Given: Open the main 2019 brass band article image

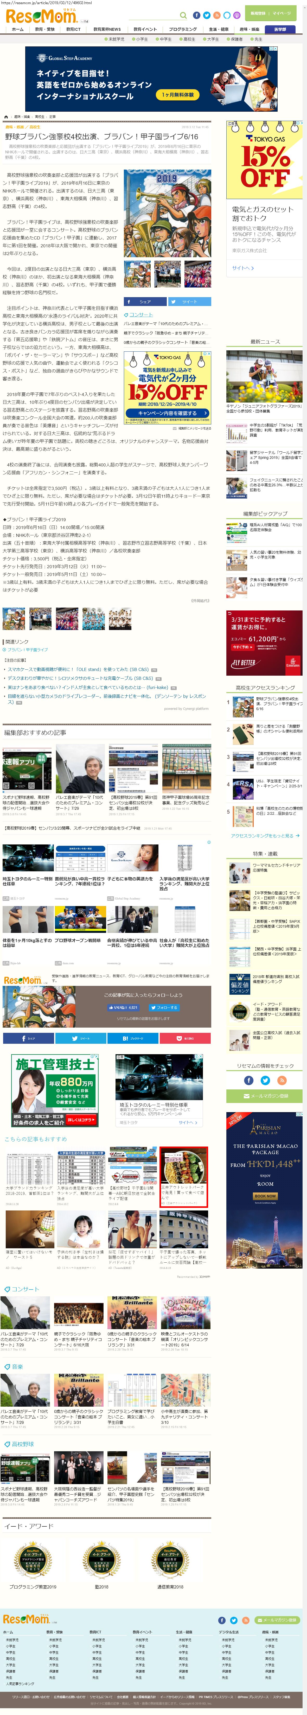Looking at the screenshot, I should click(168, 214).
